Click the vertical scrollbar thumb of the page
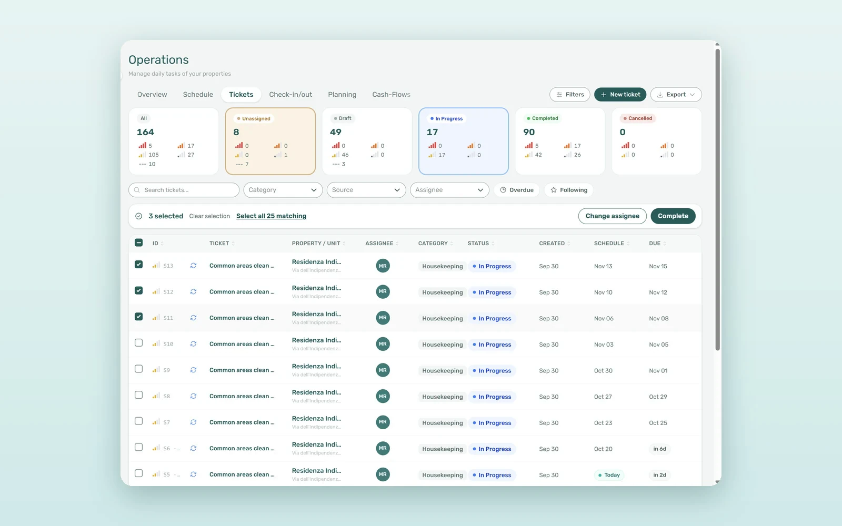842x526 pixels. pyautogui.click(x=718, y=200)
